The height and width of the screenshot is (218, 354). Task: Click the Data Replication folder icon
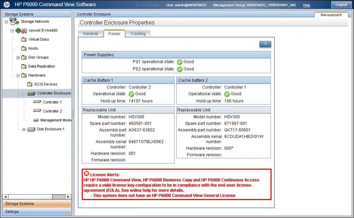point(24,66)
